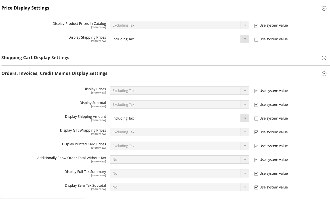330x199 pixels.
Task: Click the Shopping Cart Display Settings heading
Action: point(35,58)
